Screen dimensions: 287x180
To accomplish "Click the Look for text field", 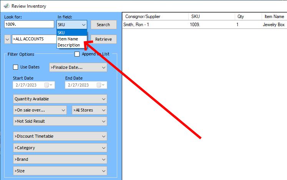I will (x=29, y=24).
